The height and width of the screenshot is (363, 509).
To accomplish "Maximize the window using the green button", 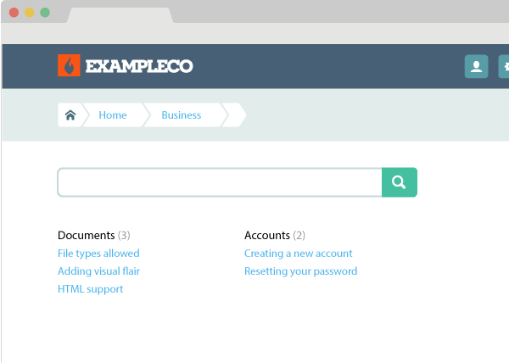I will pyautogui.click(x=44, y=13).
